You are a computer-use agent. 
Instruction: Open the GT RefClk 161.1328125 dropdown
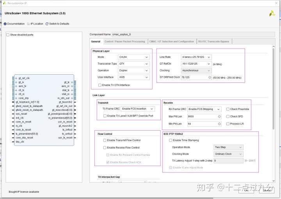[x=196, y=64]
